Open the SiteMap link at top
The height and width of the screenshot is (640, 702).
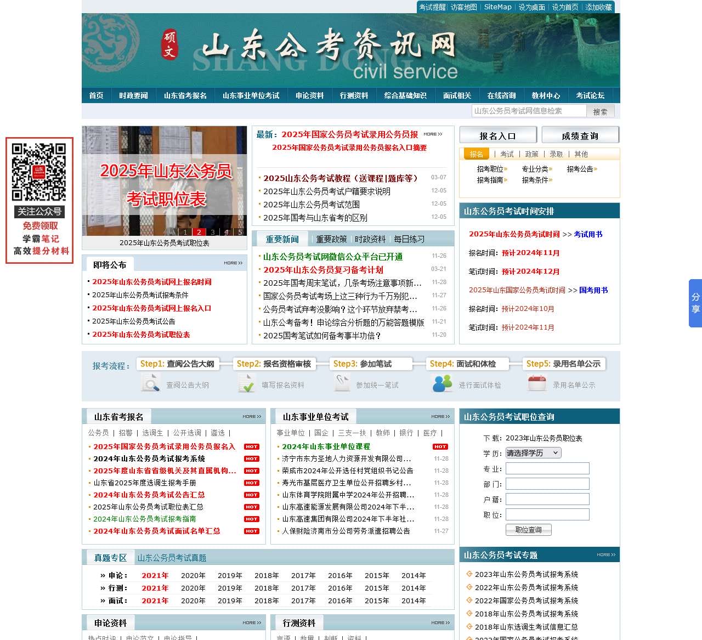point(497,7)
